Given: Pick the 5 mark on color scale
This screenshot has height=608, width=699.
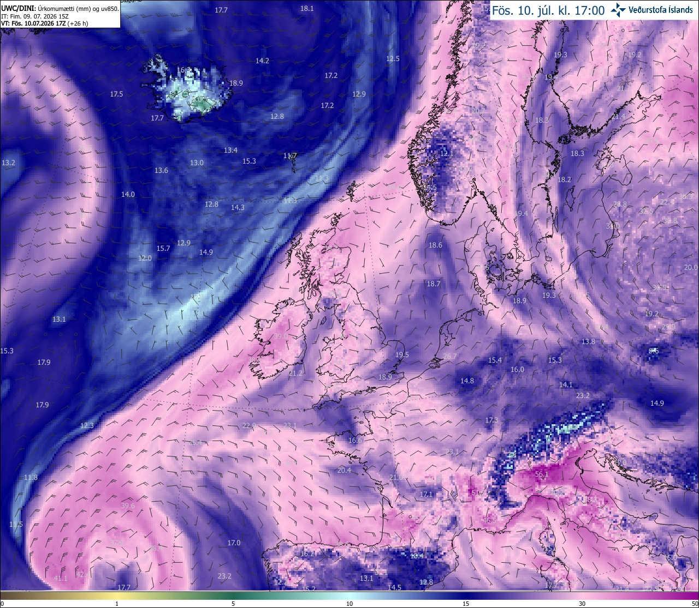Looking at the screenshot, I should [233, 604].
